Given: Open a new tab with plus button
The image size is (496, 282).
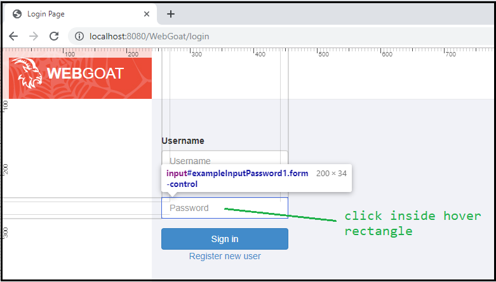Looking at the screenshot, I should [x=171, y=14].
